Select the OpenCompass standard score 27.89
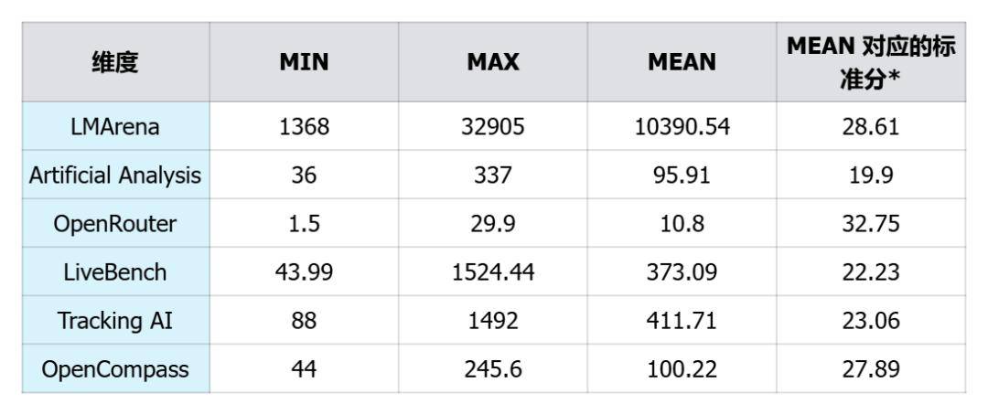988x415 pixels. coord(871,369)
